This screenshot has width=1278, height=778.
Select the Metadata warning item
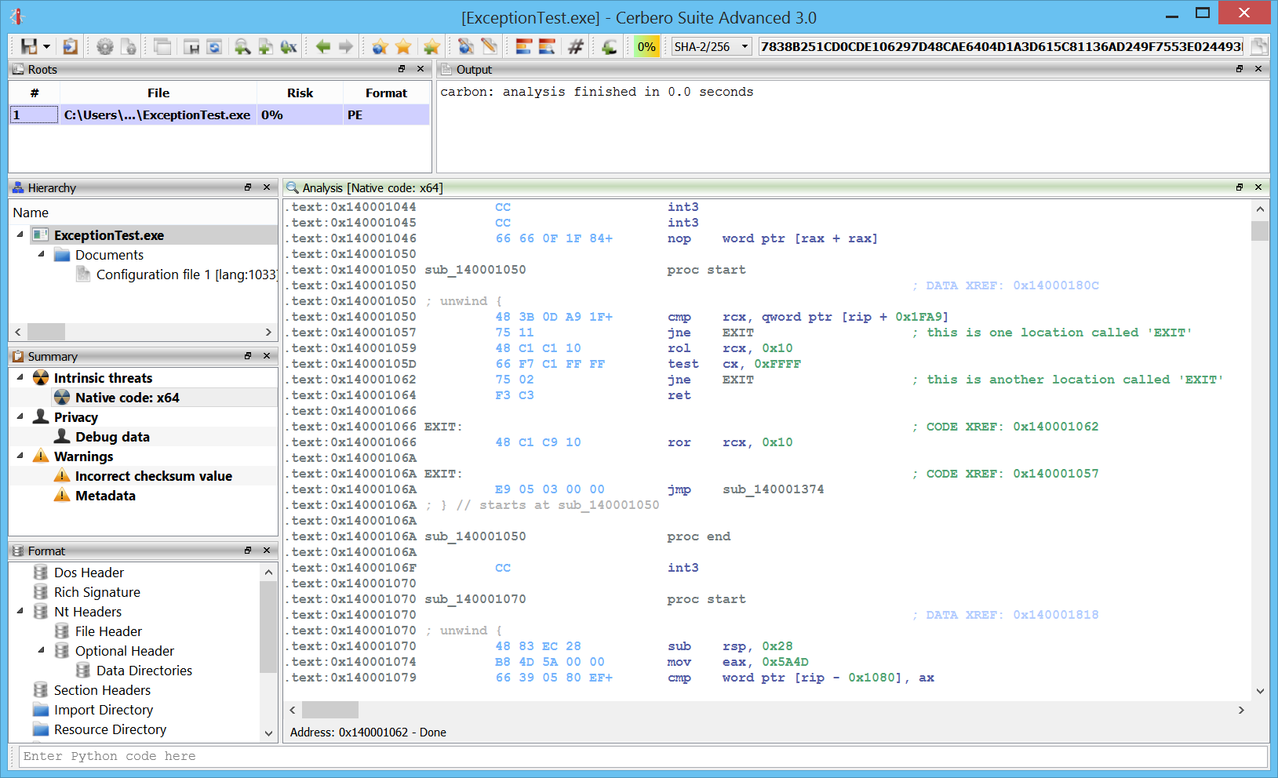[x=105, y=496]
